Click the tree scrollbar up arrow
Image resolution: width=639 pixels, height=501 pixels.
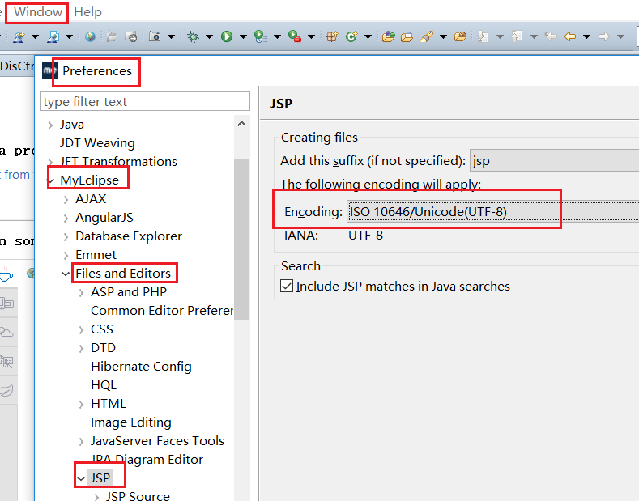[241, 124]
